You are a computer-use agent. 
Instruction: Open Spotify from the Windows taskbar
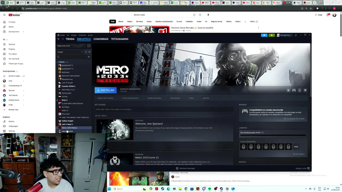pos(209,189)
